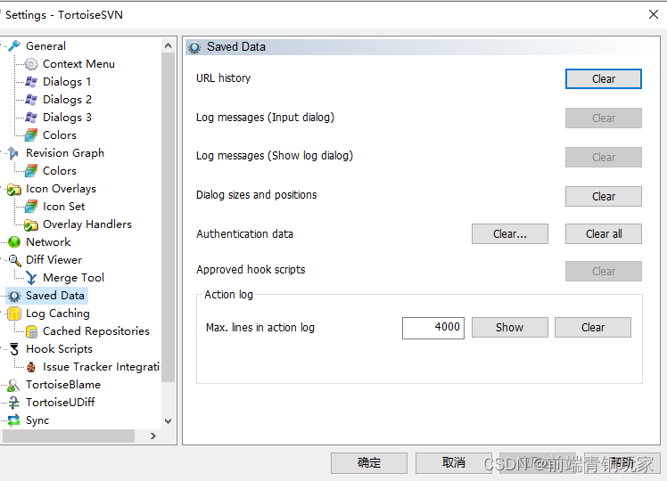The image size is (667, 481).
Task: Click the Icon Overlays folder icon
Action: 14,189
